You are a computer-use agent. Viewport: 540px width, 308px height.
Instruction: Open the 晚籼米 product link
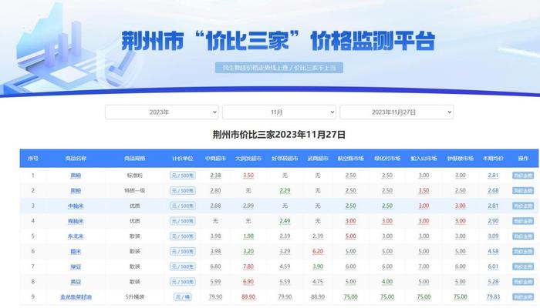tap(76, 221)
